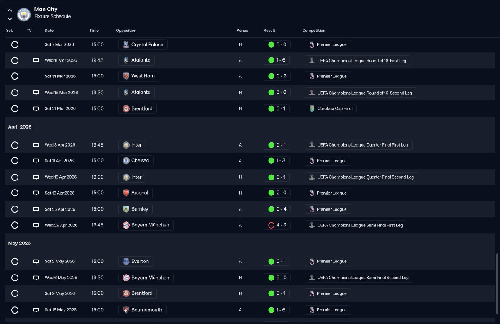Image resolution: width=500 pixels, height=324 pixels.
Task: Sort by the Opposition column header
Action: [126, 31]
